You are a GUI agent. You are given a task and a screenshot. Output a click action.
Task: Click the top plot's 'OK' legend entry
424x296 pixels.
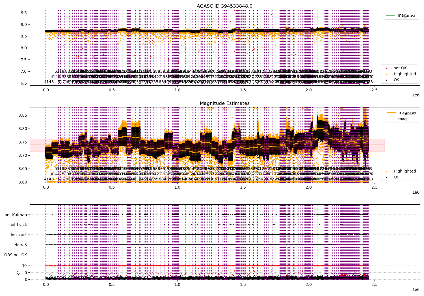[x=396, y=80]
